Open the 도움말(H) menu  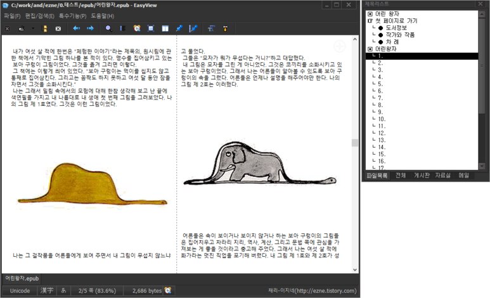[103, 16]
